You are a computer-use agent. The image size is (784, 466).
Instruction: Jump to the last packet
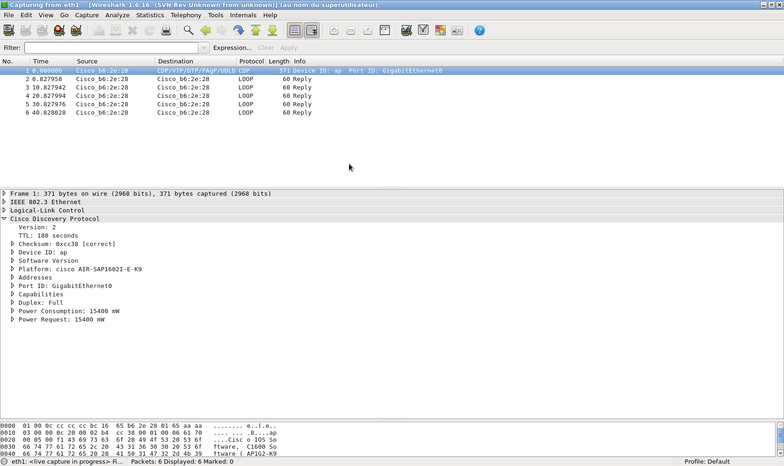(273, 30)
